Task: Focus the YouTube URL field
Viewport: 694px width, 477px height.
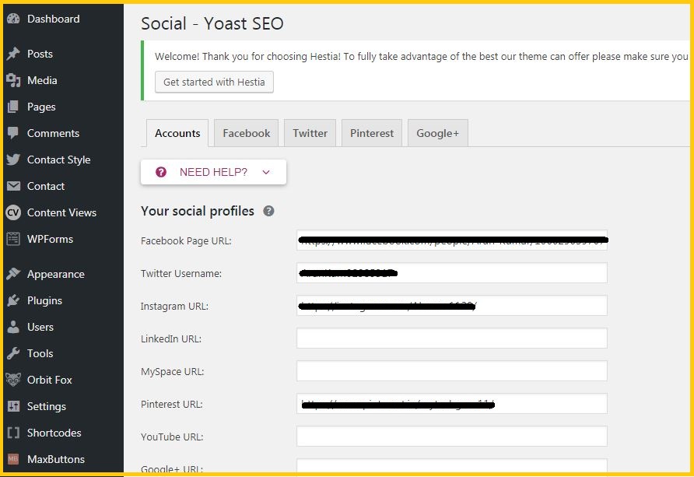Action: (x=452, y=437)
